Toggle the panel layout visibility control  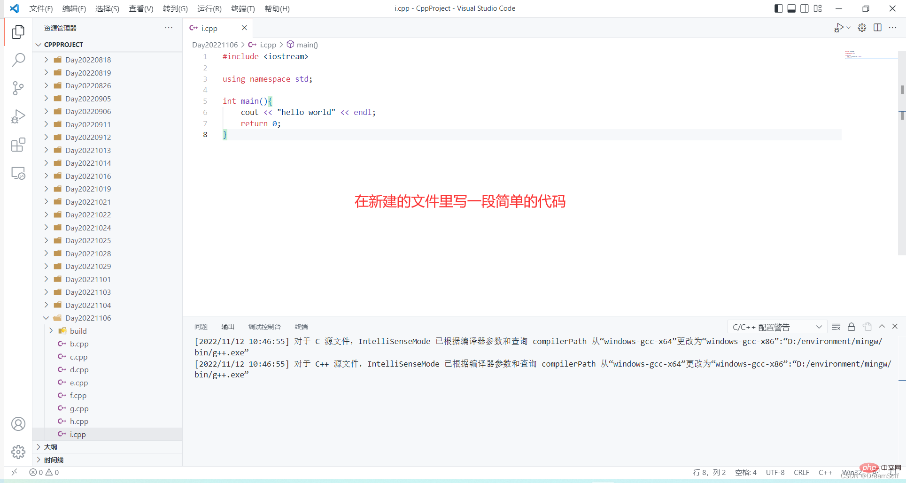point(792,8)
